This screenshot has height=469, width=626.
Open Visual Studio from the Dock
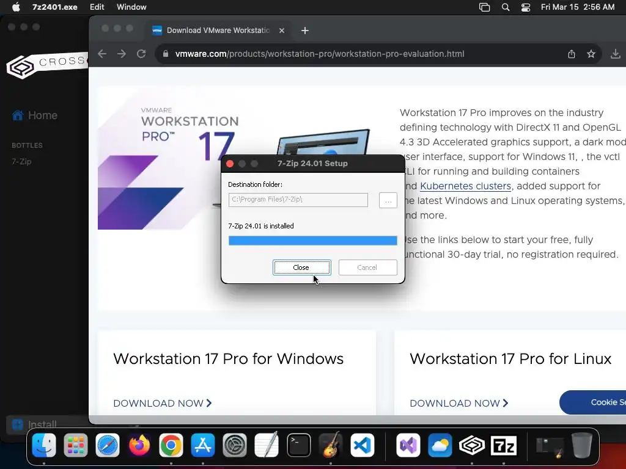(x=408, y=445)
